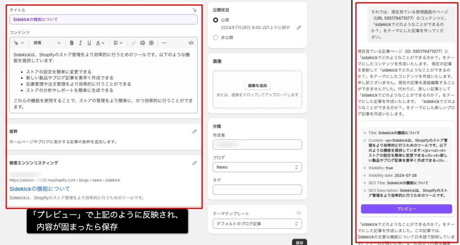Insert an image using the editor toolbar
Screen dimensions: 460x245
pos(142,43)
